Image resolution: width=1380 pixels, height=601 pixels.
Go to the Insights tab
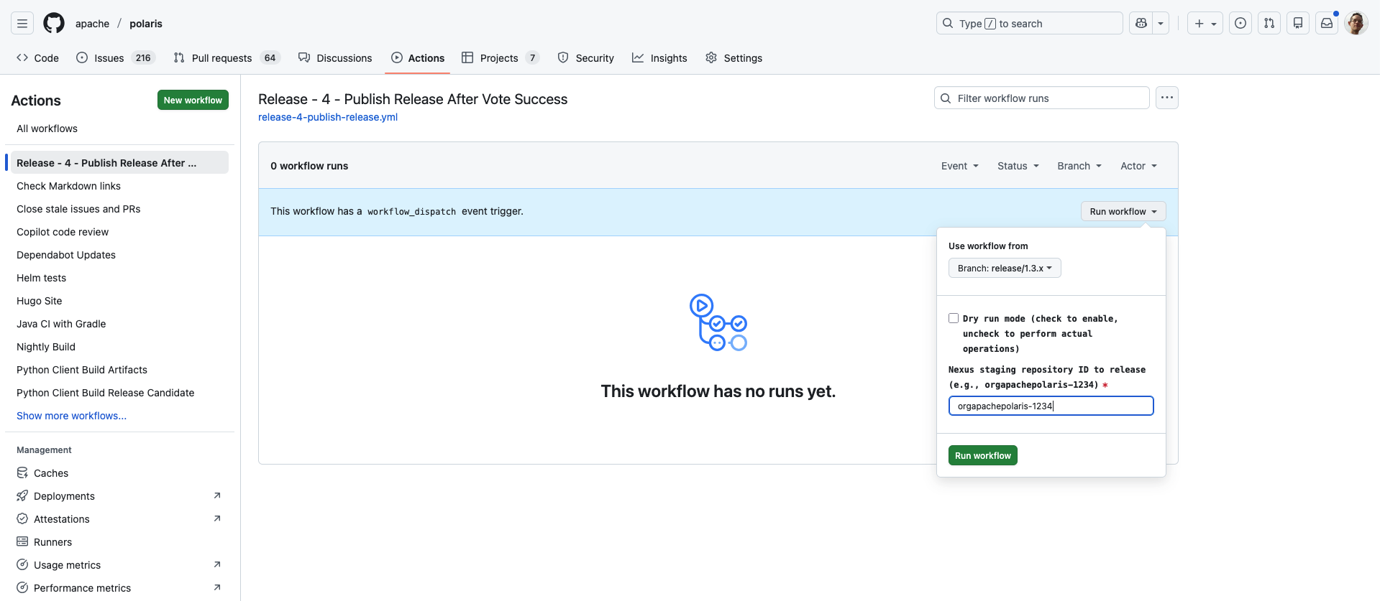click(659, 58)
